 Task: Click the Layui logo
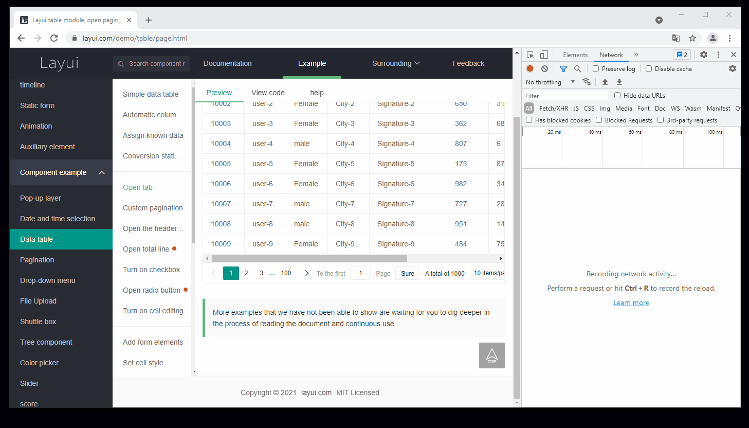[x=60, y=63]
